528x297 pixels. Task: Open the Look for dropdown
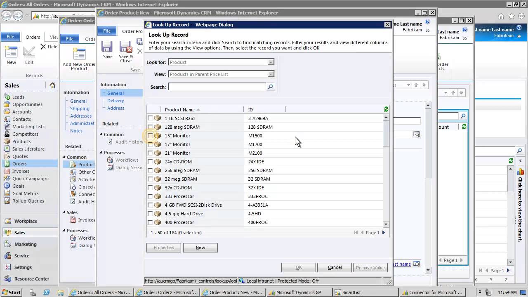pos(271,62)
